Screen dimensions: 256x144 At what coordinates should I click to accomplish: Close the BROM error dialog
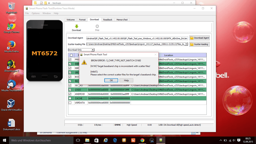pos(155,55)
